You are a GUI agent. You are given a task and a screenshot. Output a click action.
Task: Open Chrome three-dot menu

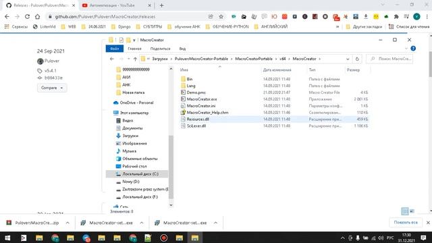427,16
